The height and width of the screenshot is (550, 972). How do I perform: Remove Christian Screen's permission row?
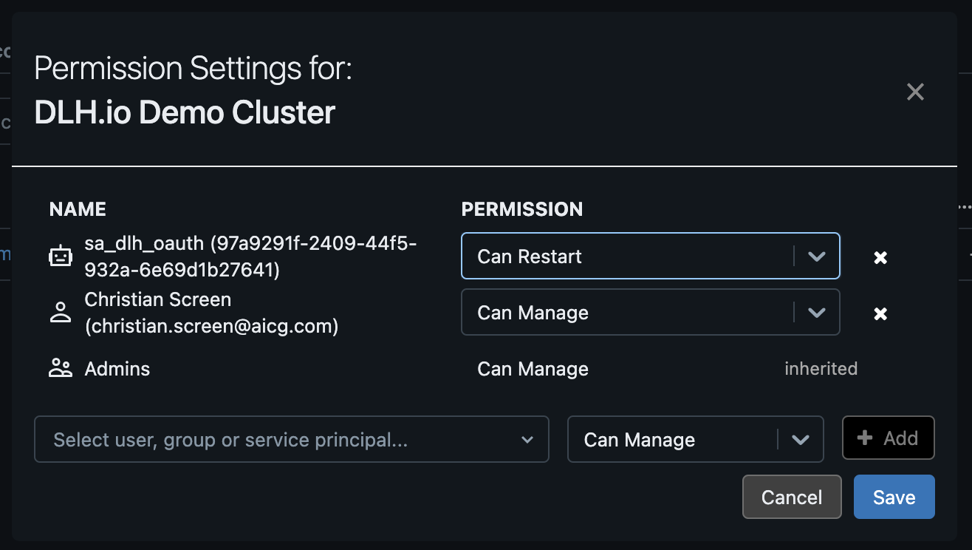click(880, 313)
